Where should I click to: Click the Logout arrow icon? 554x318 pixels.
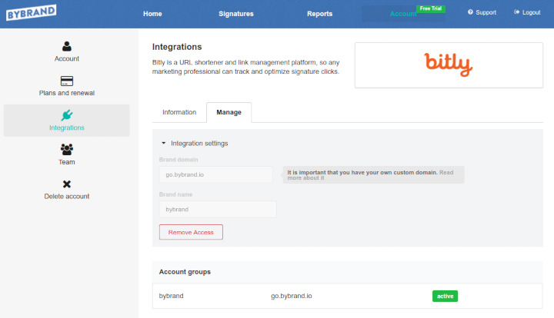[x=516, y=12]
